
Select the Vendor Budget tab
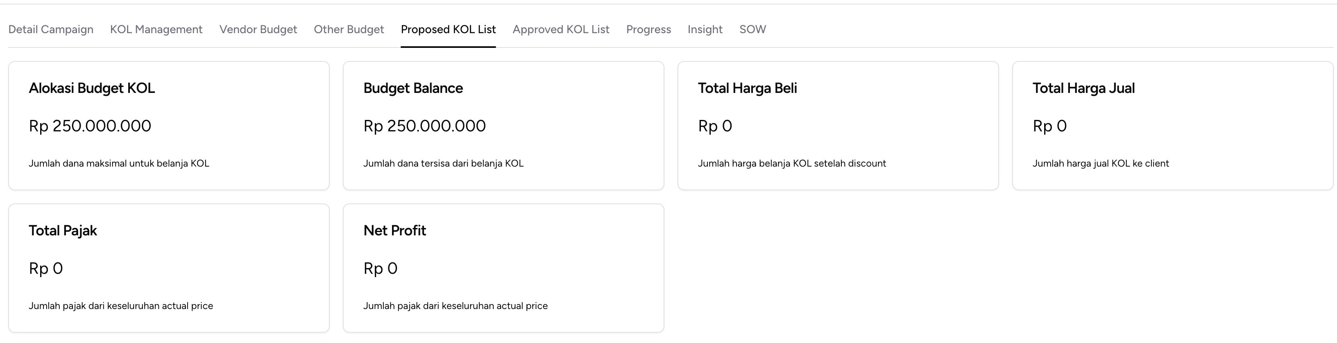[x=258, y=29]
